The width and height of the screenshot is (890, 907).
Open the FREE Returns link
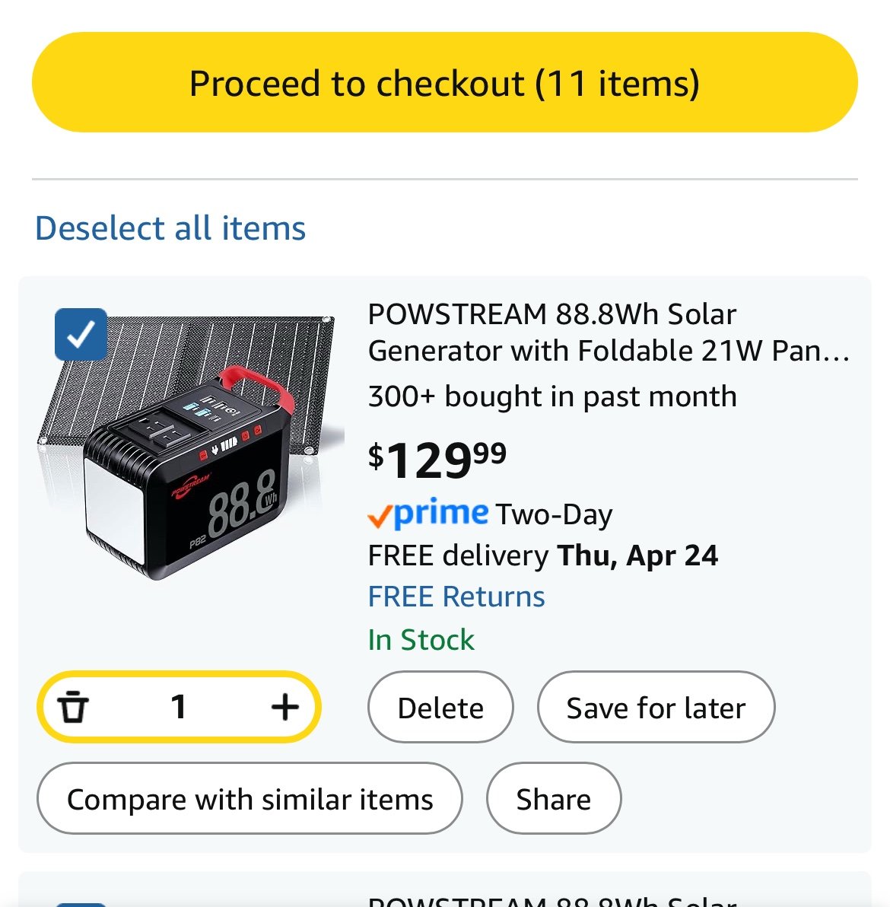456,597
